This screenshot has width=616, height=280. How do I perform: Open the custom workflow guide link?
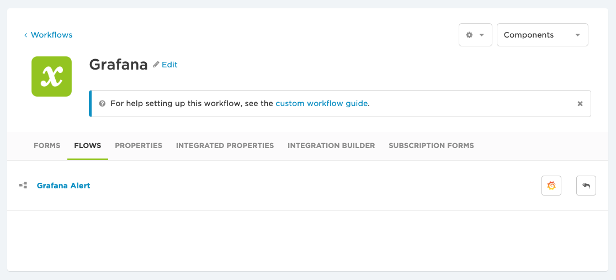(322, 104)
